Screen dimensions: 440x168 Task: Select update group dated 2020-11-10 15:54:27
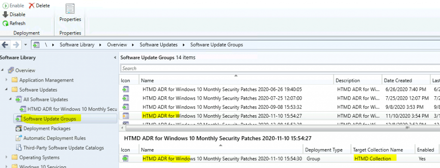(222, 116)
